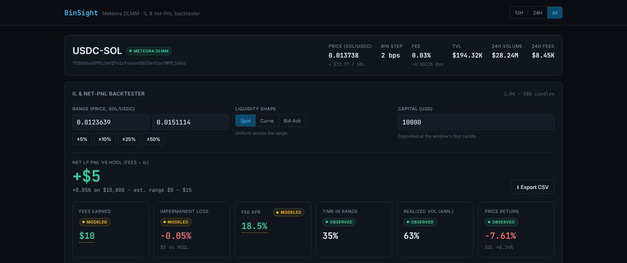Click the Observed badge under Price Return
Screen dimensions: 627x263
coord(501,222)
